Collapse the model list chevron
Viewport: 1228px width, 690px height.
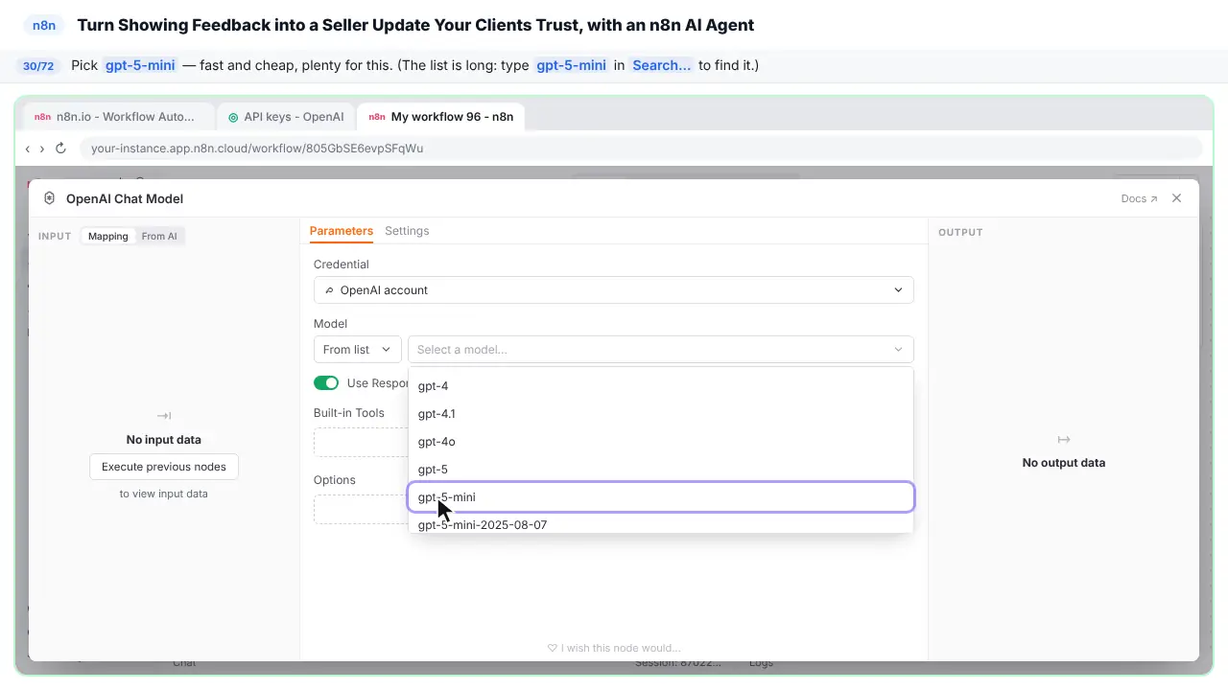click(x=899, y=350)
